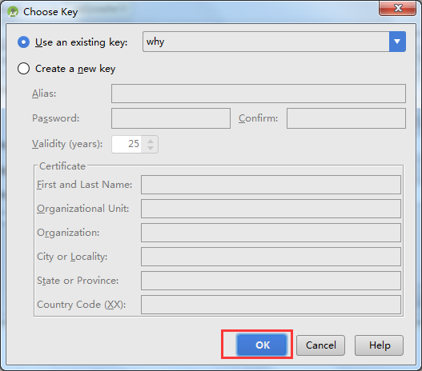Decrease validity years with down arrow

pos(151,148)
